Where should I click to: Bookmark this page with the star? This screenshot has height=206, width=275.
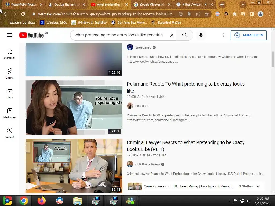coord(207,14)
